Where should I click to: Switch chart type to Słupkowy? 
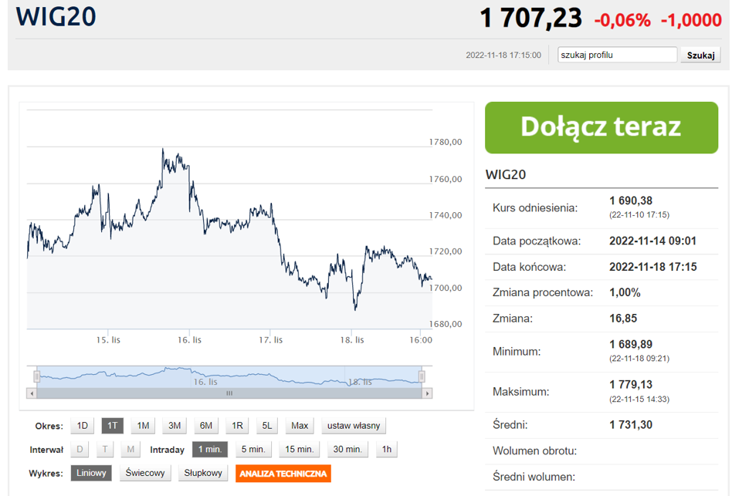coord(203,473)
